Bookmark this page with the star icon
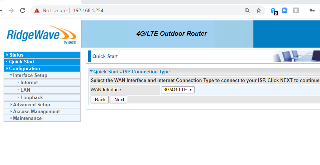This screenshot has height=165, width=320. 259,10
